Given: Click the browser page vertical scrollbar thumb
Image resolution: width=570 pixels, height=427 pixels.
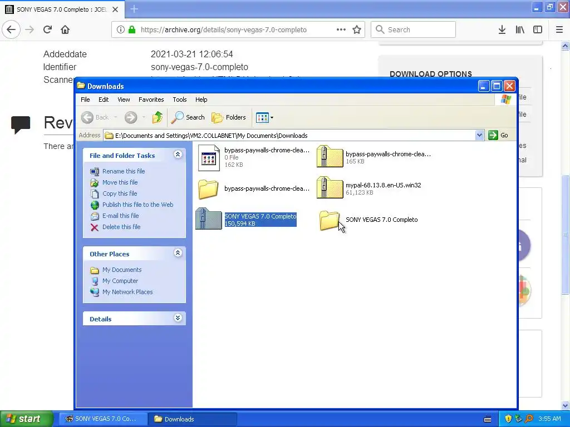Looking at the screenshot, I should [566, 235].
